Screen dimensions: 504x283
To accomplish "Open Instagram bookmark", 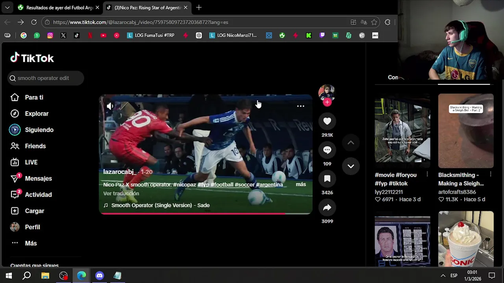I will point(50,35).
